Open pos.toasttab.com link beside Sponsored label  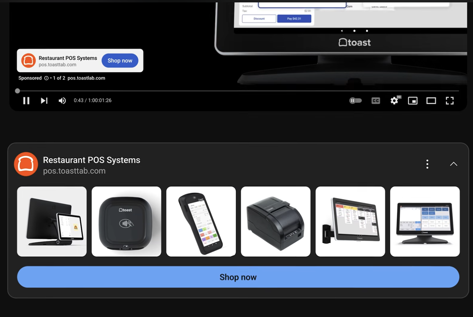click(86, 78)
